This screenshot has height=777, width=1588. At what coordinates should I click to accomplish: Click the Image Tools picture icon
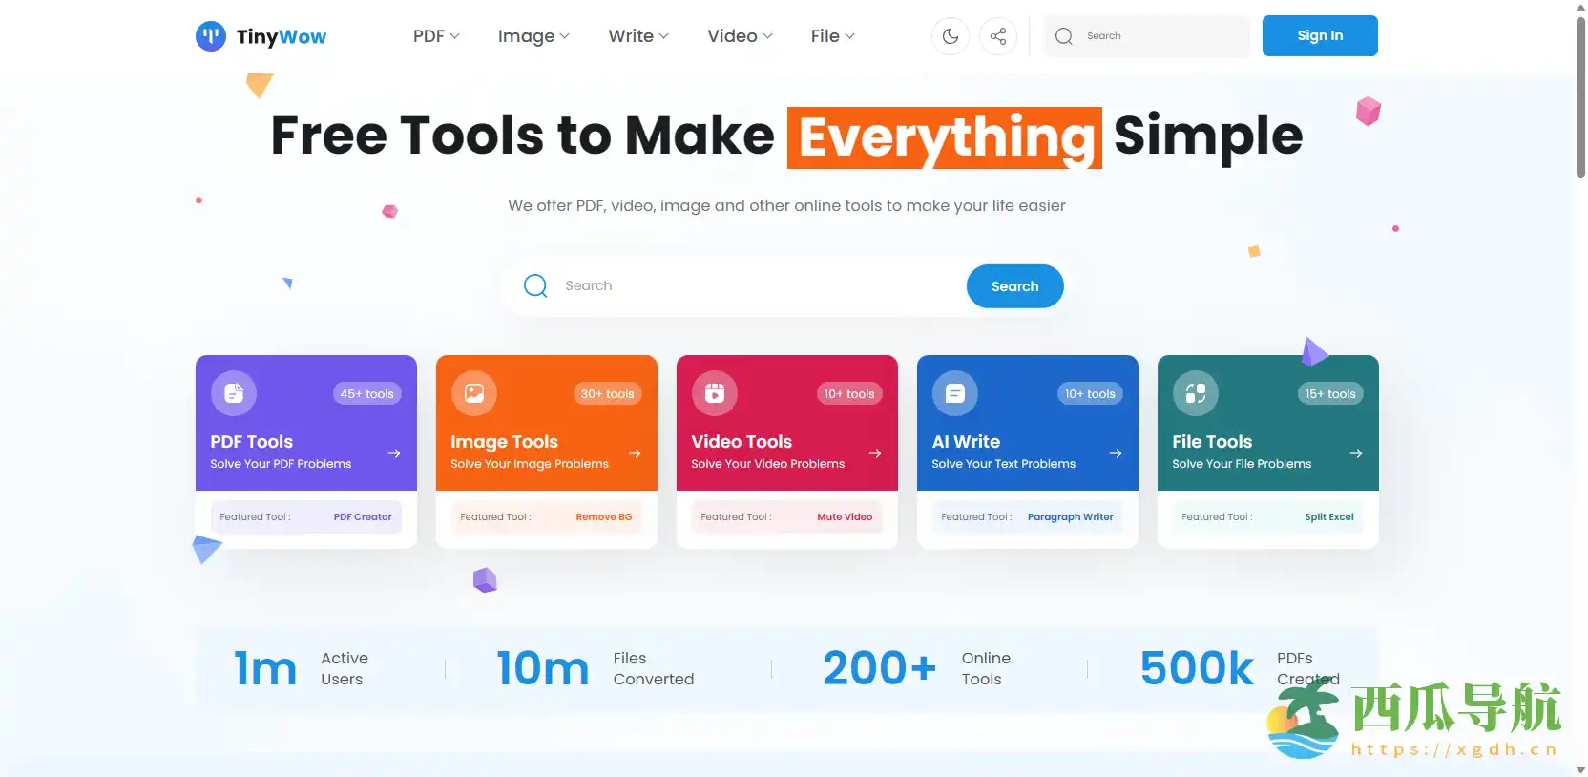[x=474, y=393]
